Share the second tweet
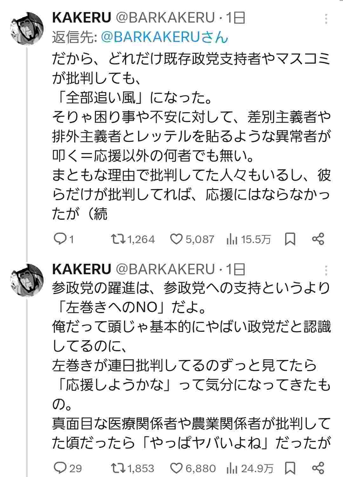The image size is (343, 477). (x=318, y=468)
